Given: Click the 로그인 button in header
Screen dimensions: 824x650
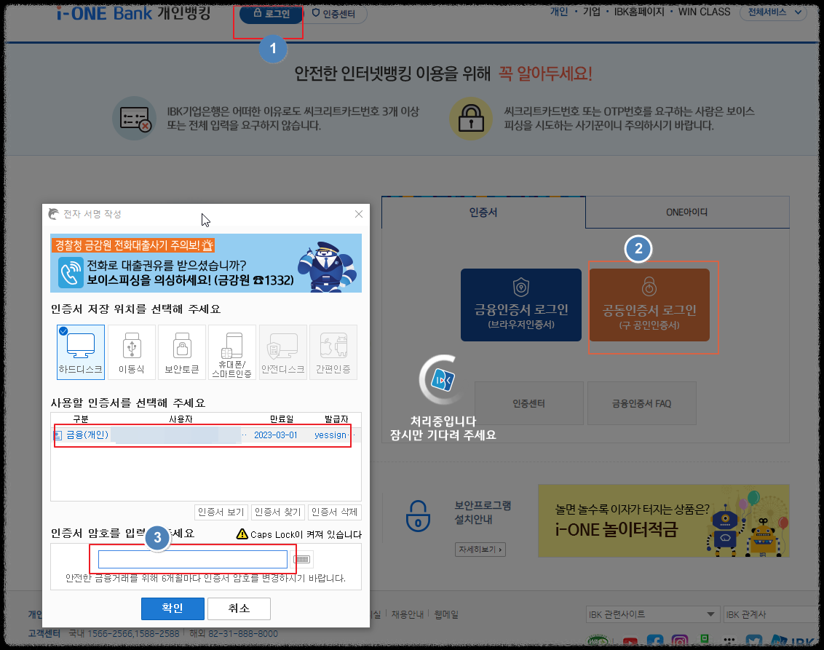Looking at the screenshot, I should click(x=272, y=13).
